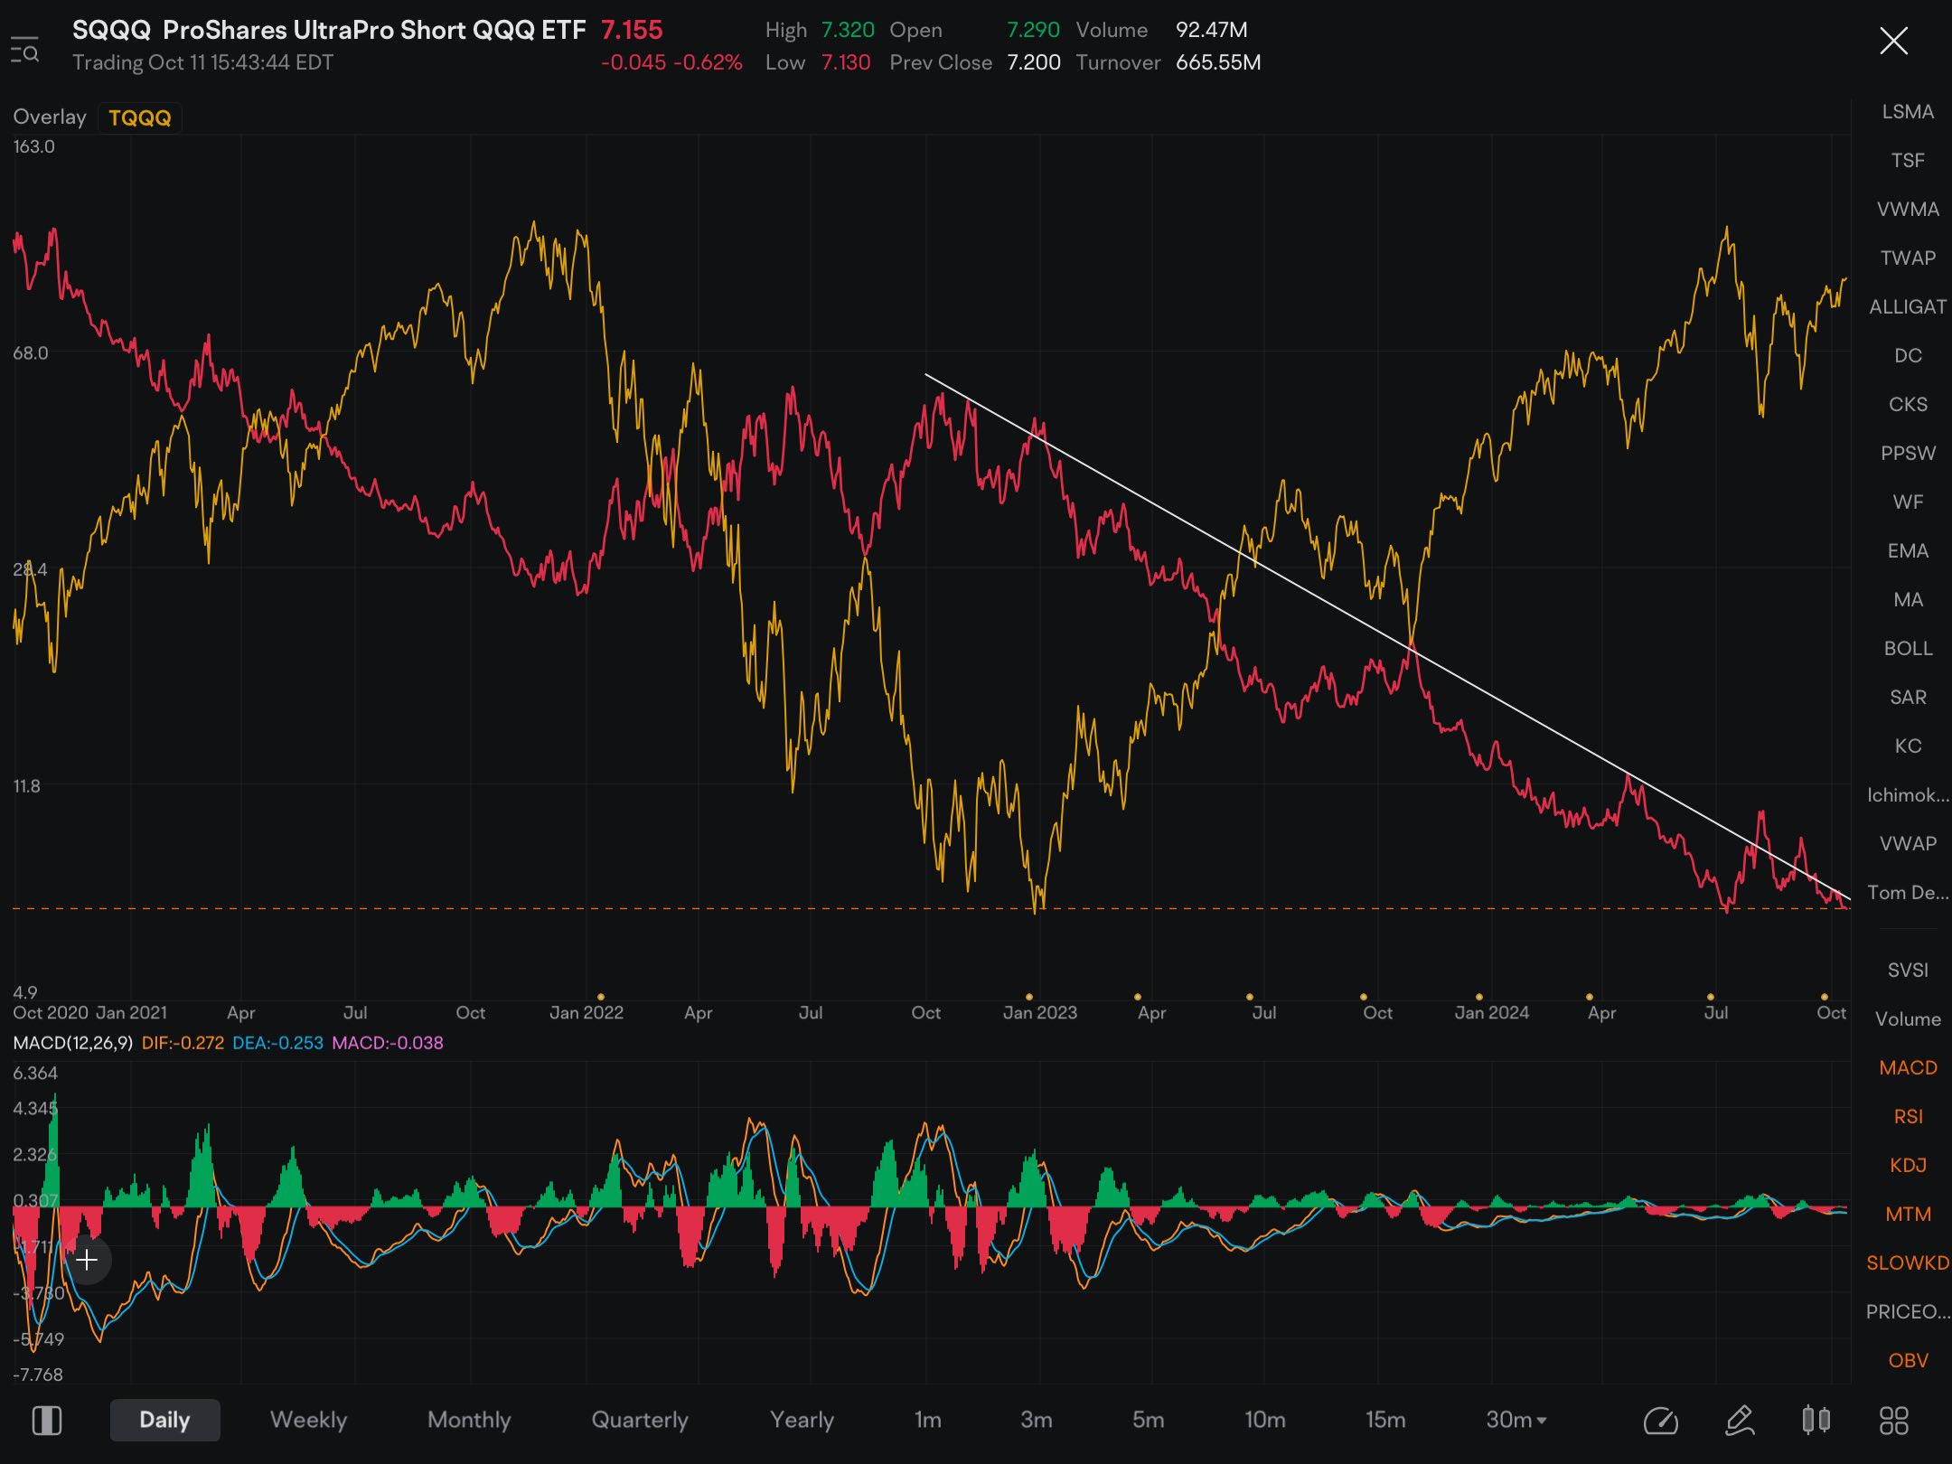Switch chart type with candlestick icon

tap(1816, 1420)
